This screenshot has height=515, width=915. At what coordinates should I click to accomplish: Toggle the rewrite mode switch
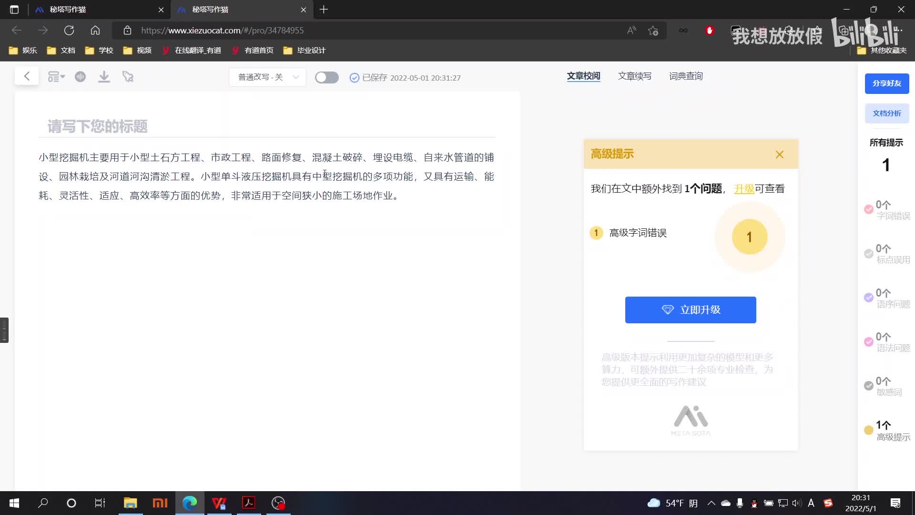click(x=326, y=77)
